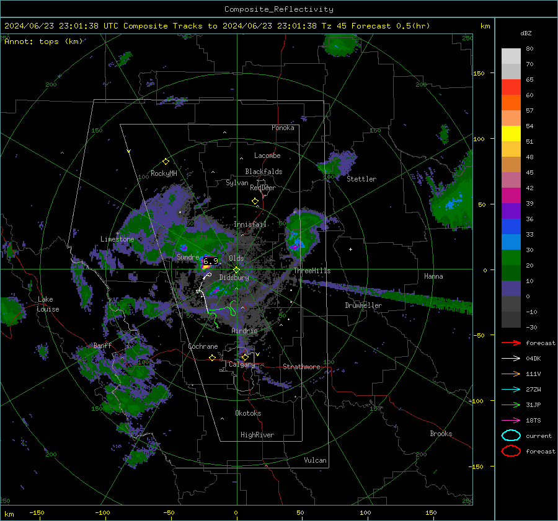Click the dBZ legend heading

click(x=526, y=33)
